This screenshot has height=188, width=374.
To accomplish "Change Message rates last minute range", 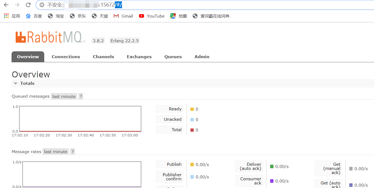I will click(56, 151).
